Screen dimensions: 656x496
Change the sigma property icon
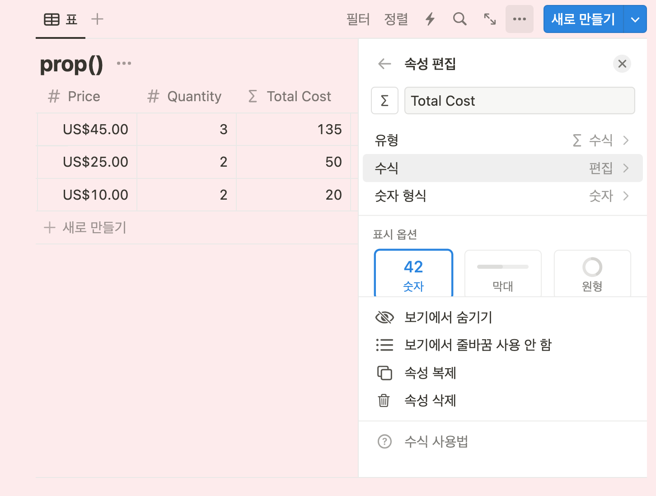click(384, 100)
